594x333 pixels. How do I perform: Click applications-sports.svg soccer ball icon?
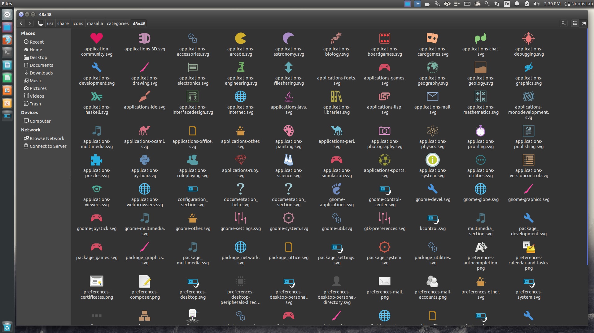click(385, 160)
